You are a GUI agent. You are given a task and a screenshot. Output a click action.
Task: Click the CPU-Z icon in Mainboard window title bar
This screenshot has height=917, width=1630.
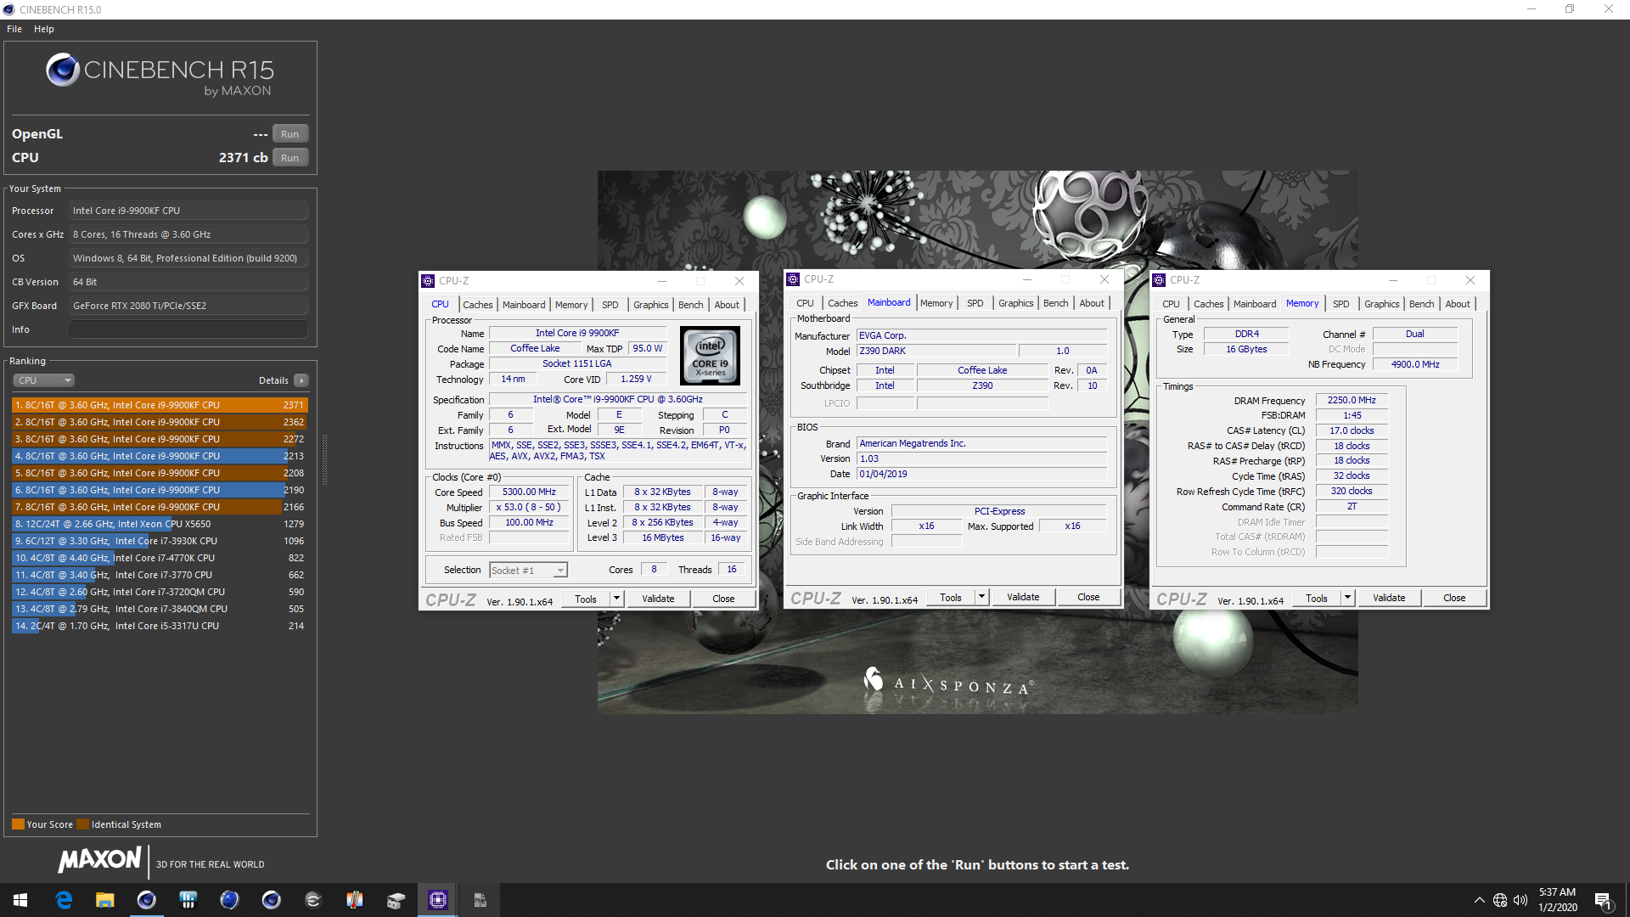click(793, 279)
